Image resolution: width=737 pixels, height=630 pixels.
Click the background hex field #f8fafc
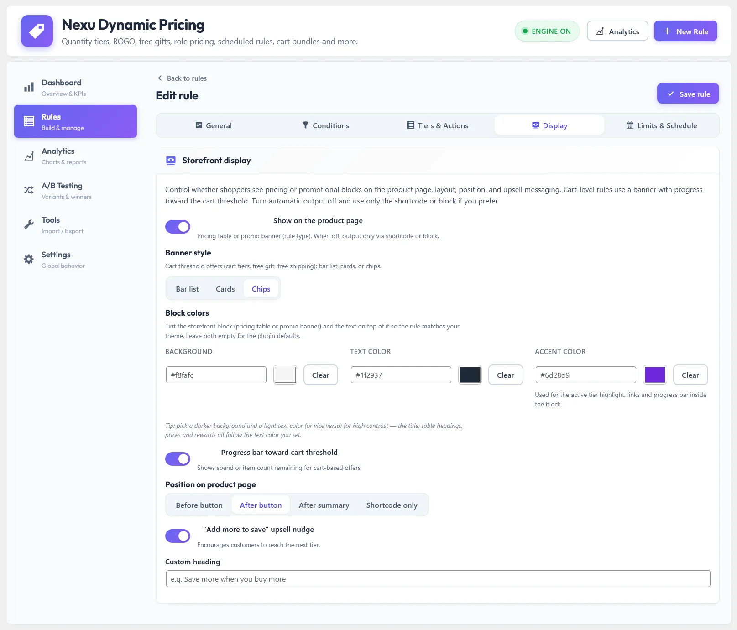[x=216, y=375]
